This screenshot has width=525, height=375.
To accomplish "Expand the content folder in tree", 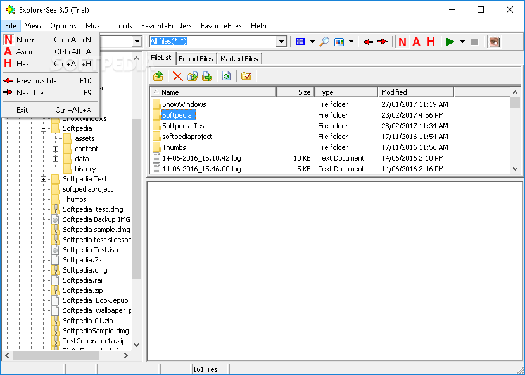I will [x=55, y=149].
